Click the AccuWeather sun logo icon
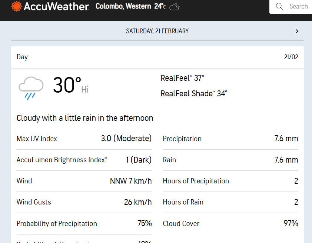This screenshot has height=243, width=312. pyautogui.click(x=16, y=6)
